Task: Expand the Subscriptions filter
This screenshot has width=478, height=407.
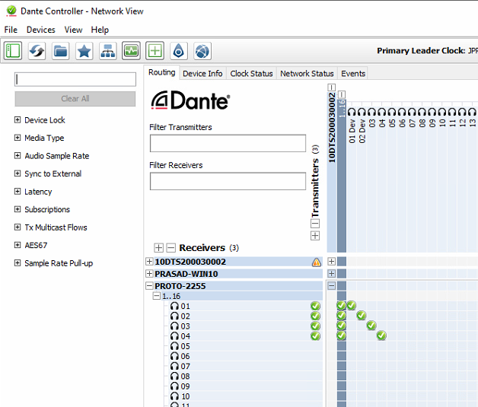Action: 18,209
